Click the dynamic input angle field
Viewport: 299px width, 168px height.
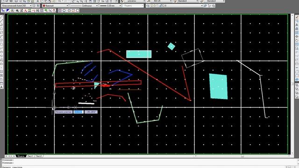click(91, 112)
